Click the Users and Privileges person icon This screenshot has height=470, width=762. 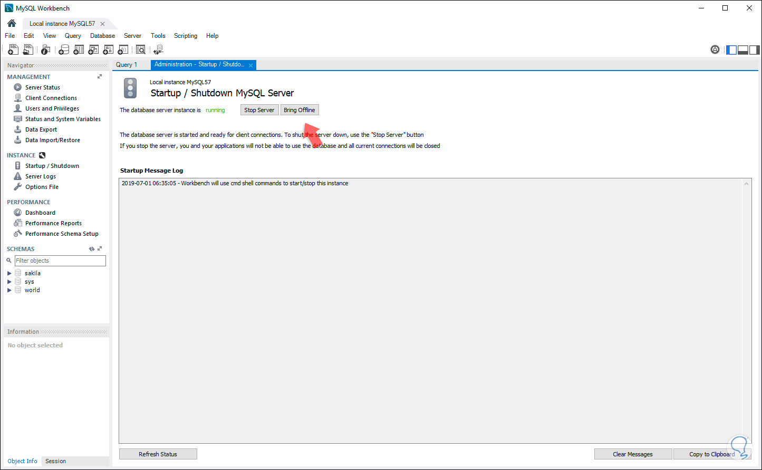click(18, 108)
